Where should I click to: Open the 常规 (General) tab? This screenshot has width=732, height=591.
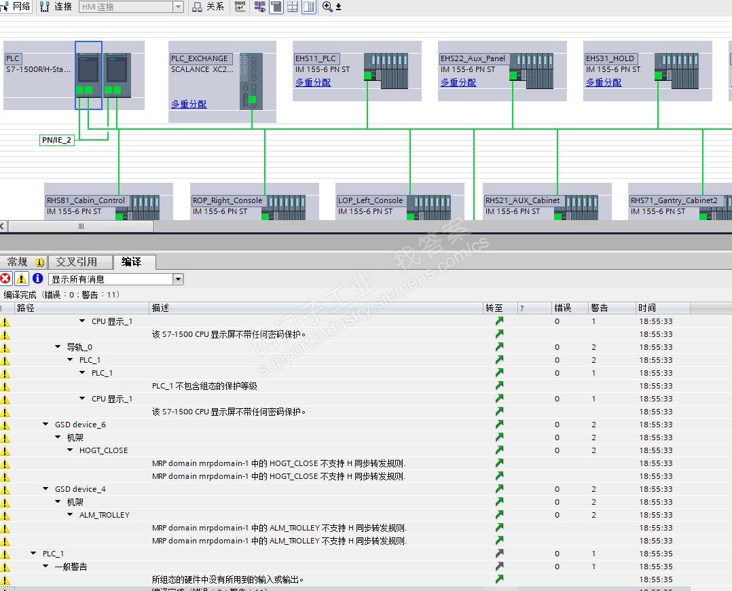[x=24, y=262]
